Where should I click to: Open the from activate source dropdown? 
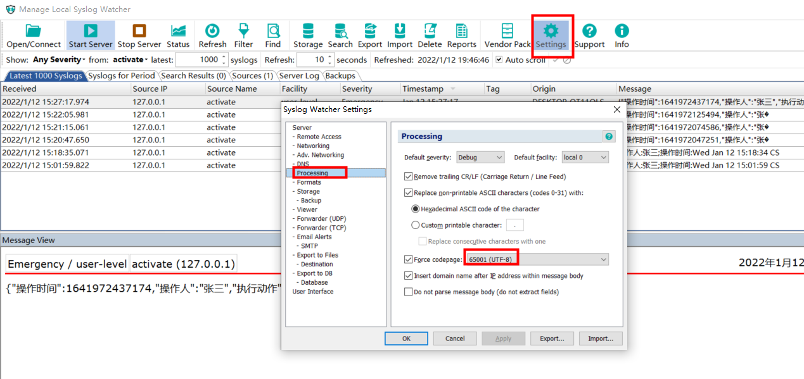point(130,59)
